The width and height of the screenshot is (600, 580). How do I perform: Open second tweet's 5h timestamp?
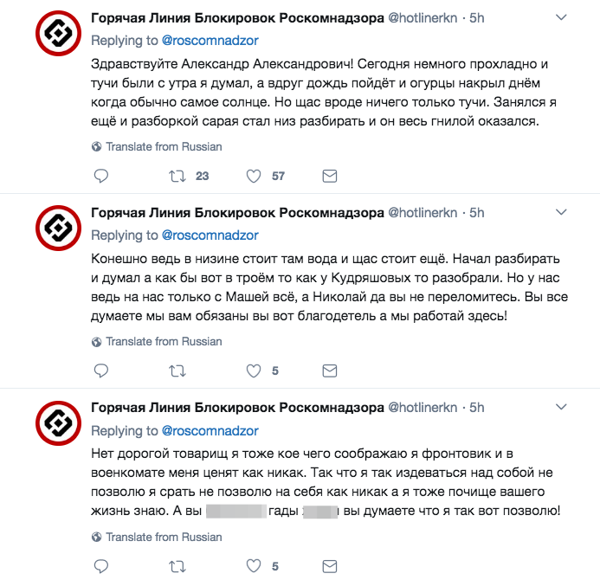[x=476, y=213]
